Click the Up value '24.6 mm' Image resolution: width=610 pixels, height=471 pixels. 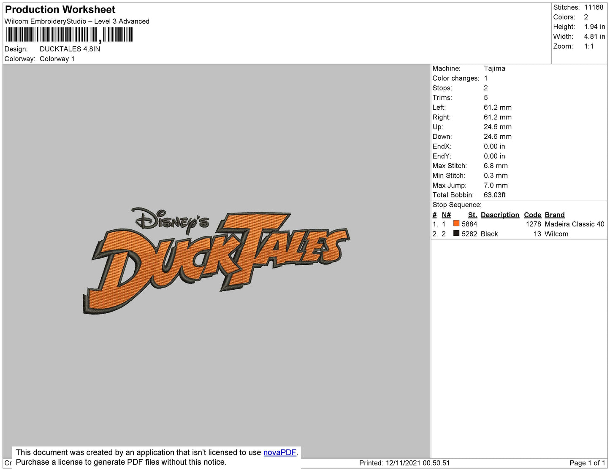pyautogui.click(x=498, y=126)
